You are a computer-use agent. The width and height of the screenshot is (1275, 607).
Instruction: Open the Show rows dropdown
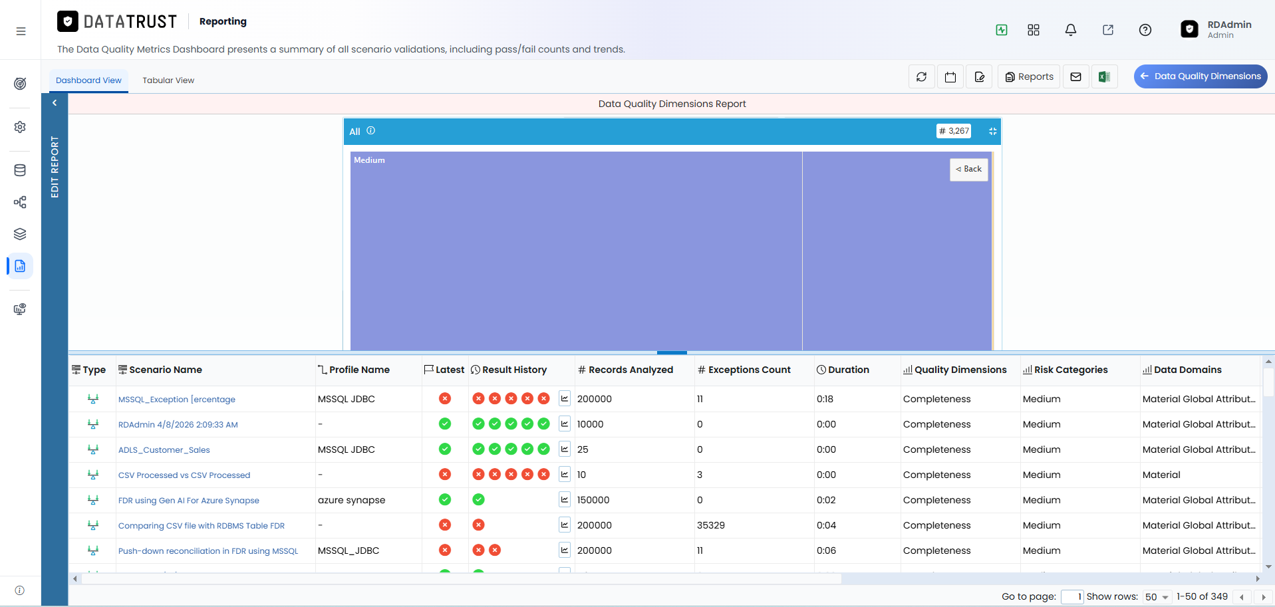(1157, 597)
